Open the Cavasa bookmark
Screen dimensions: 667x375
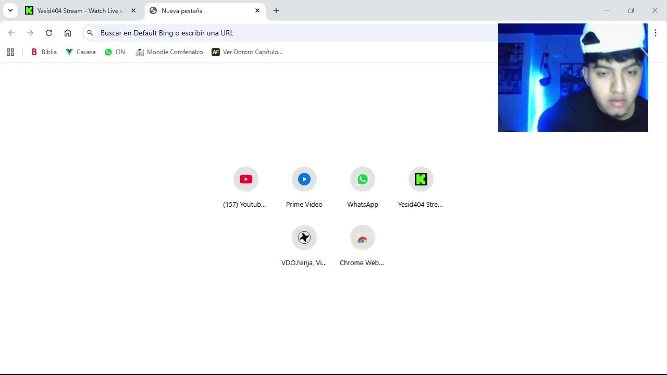80,52
